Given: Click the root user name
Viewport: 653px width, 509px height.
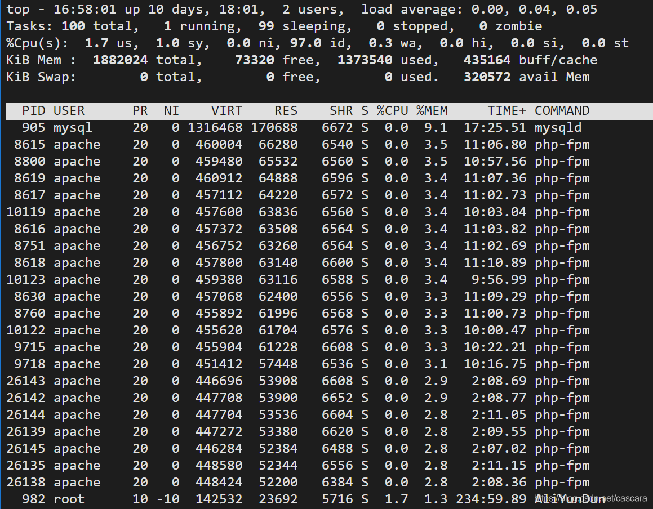Looking at the screenshot, I should [69, 499].
